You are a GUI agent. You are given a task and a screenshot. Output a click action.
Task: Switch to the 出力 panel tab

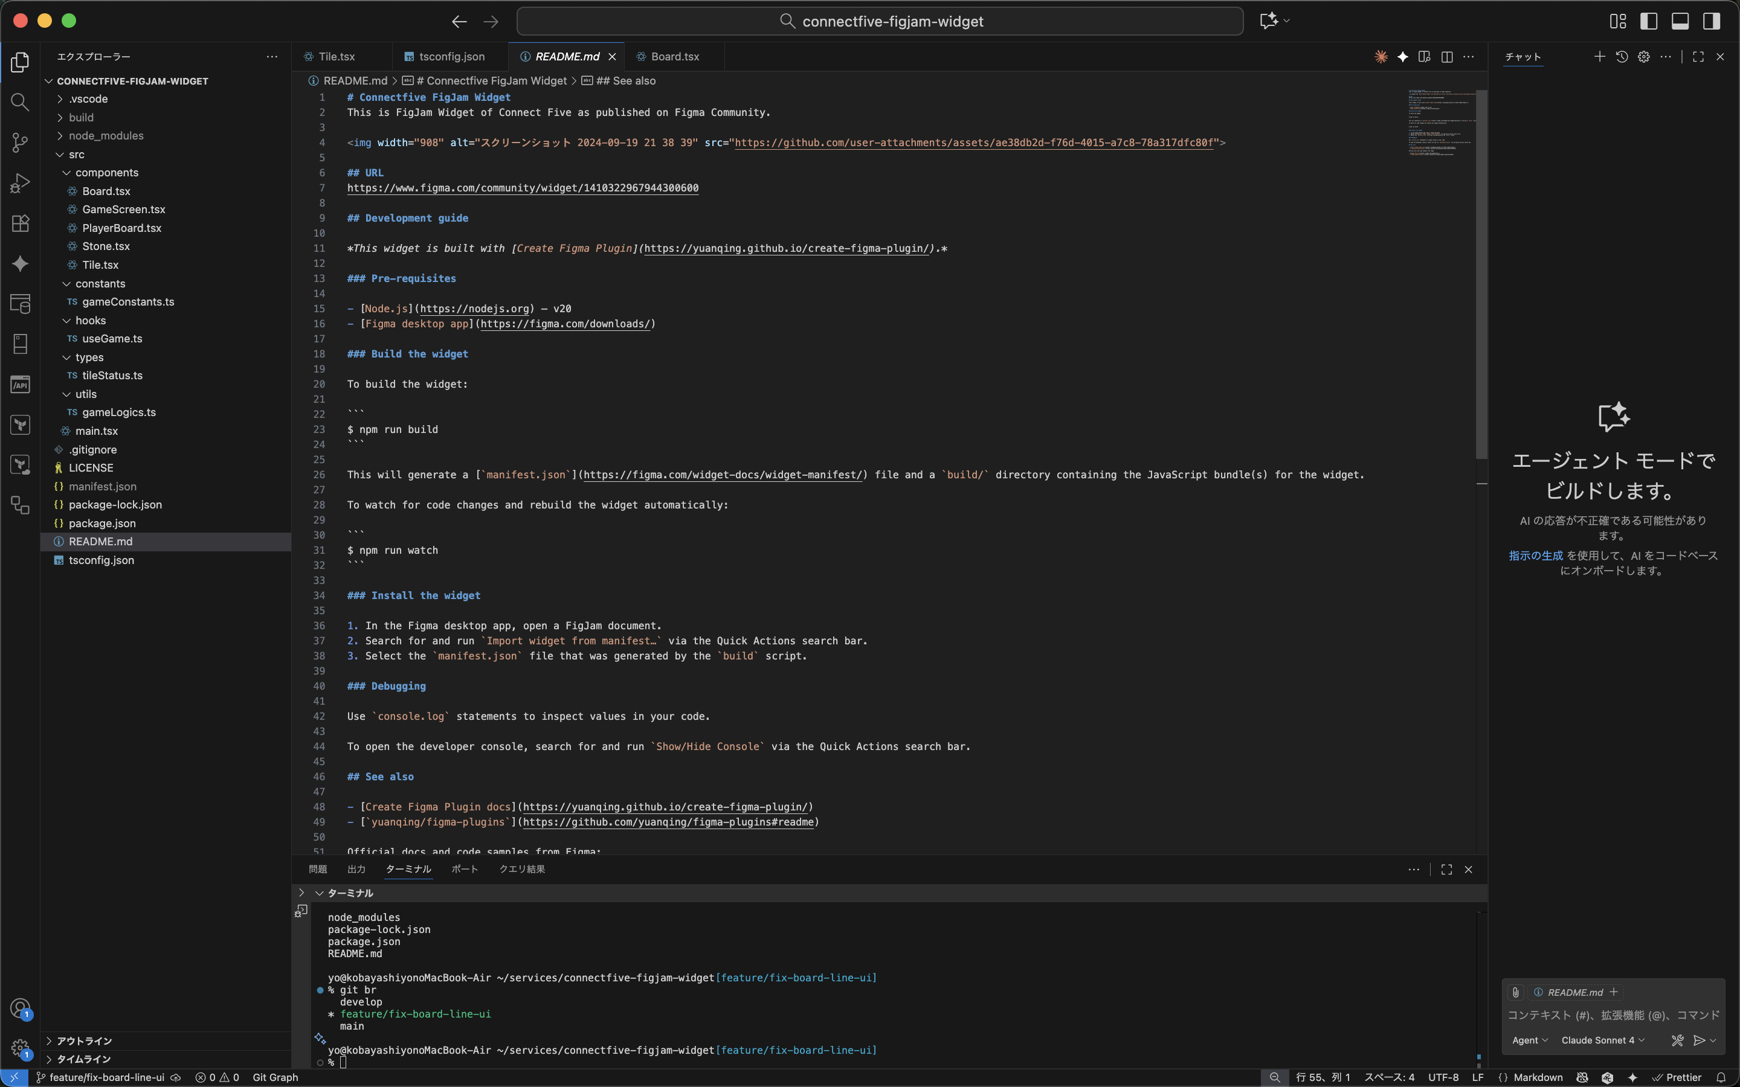[356, 869]
